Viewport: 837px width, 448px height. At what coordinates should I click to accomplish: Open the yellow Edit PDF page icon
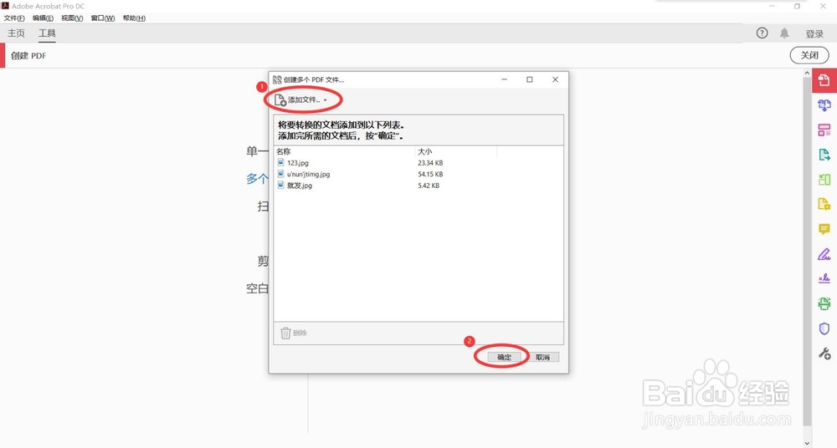(x=824, y=204)
